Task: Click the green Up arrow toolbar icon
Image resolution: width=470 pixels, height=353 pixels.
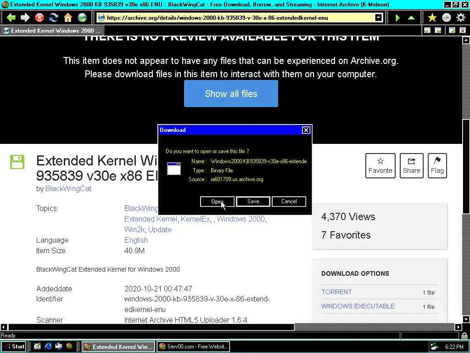Action: tap(411, 18)
